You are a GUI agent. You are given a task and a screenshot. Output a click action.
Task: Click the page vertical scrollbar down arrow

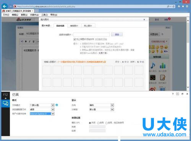point(188,87)
